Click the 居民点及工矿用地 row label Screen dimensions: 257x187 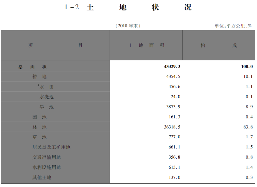coord(51,147)
